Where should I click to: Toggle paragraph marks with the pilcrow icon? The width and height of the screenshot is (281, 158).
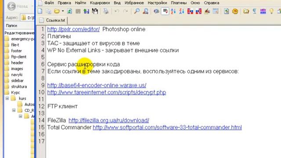[x=255, y=11]
